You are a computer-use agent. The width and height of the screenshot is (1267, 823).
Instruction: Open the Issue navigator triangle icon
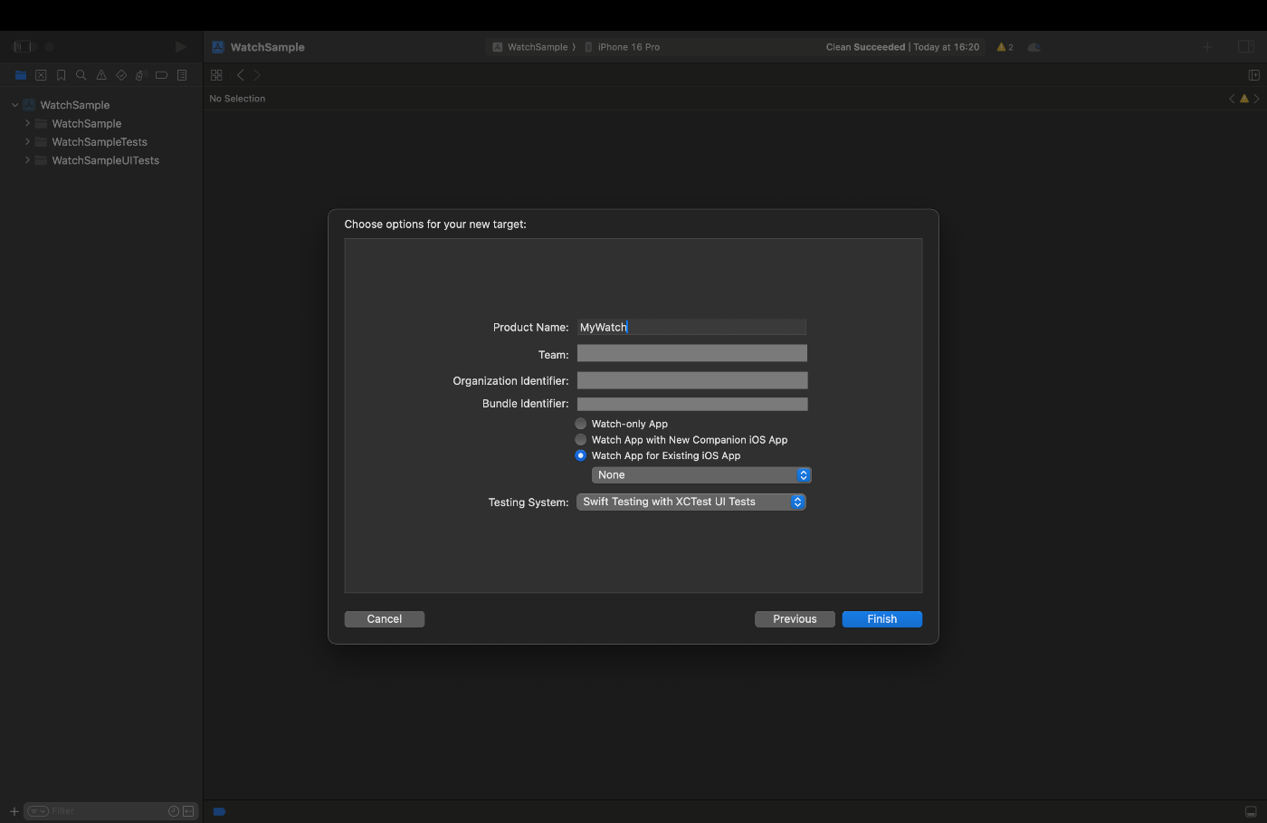pos(100,75)
